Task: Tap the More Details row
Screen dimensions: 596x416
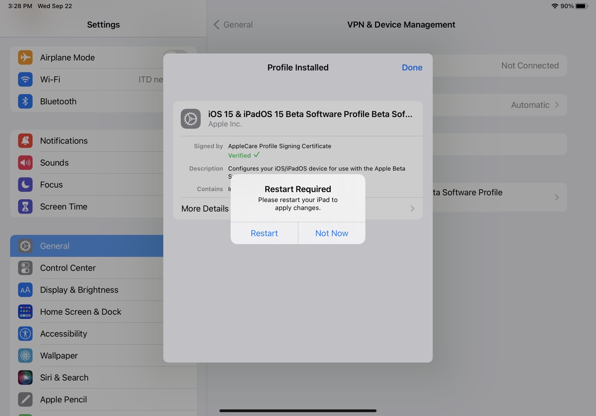Action: tap(298, 208)
